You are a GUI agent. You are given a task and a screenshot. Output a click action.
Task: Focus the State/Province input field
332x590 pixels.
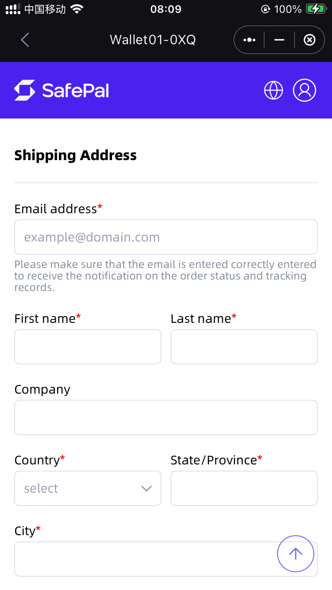[x=244, y=488]
